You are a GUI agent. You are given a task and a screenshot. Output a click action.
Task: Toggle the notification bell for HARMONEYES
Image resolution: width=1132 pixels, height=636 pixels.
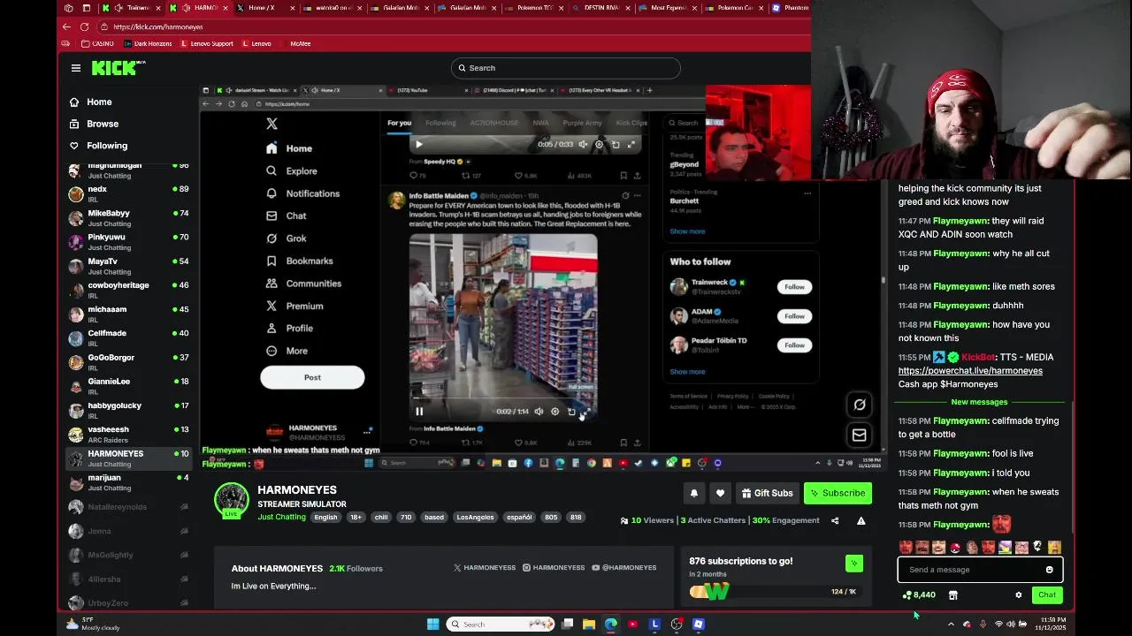(x=694, y=493)
